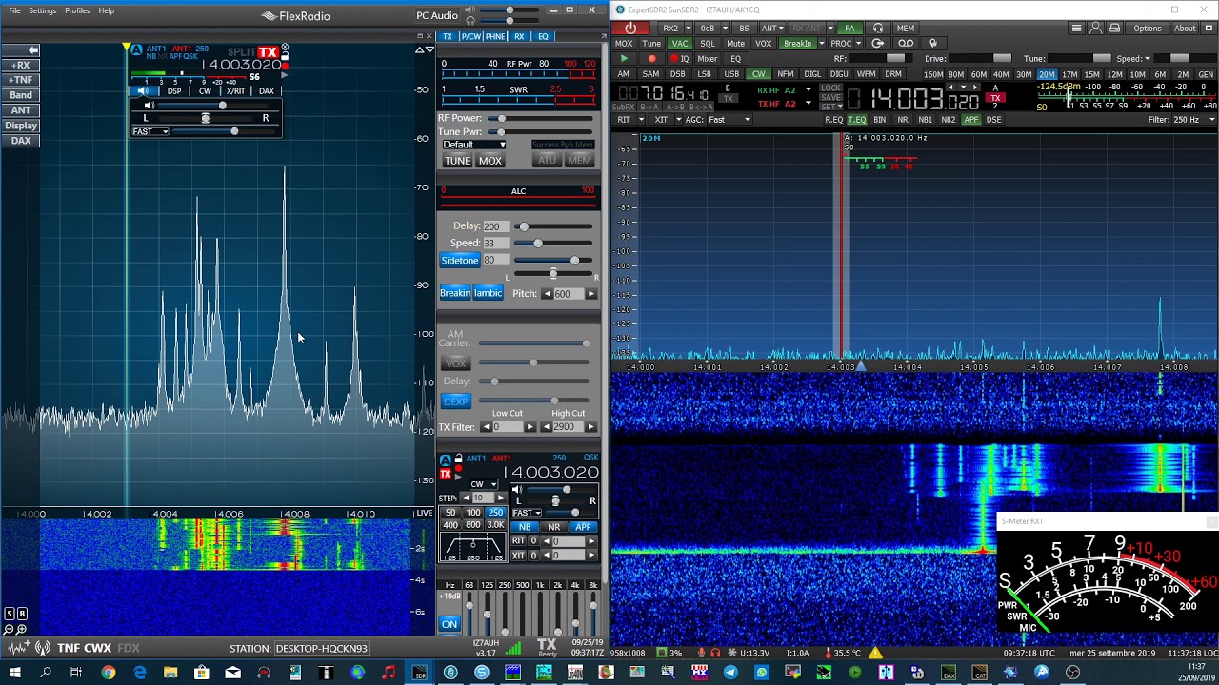Expand the RX2 dropdown arrow
The width and height of the screenshot is (1219, 685).
pyautogui.click(x=687, y=29)
